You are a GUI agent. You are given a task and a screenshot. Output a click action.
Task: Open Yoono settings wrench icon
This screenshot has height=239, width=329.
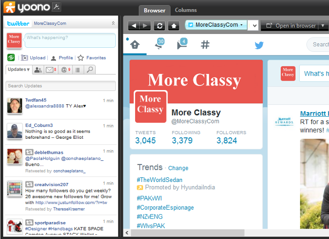(56, 7)
